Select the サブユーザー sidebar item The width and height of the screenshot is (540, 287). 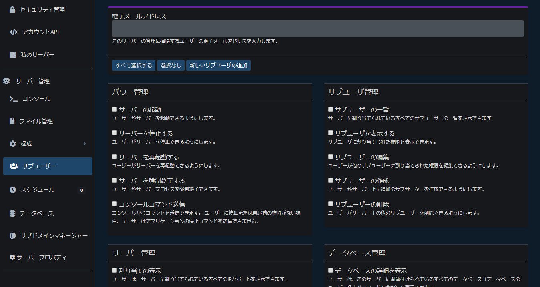tap(48, 166)
